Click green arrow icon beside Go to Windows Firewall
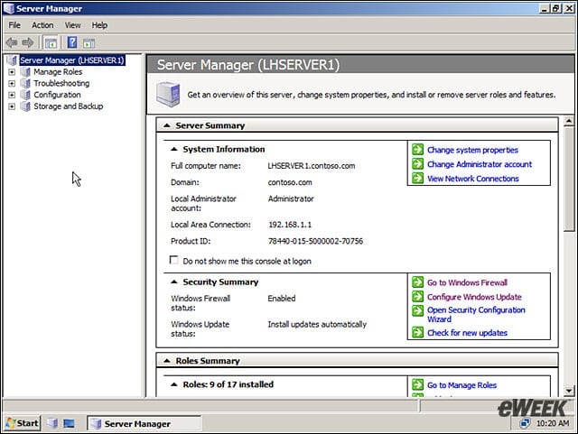Viewport: 578px width, 434px height. pos(417,282)
